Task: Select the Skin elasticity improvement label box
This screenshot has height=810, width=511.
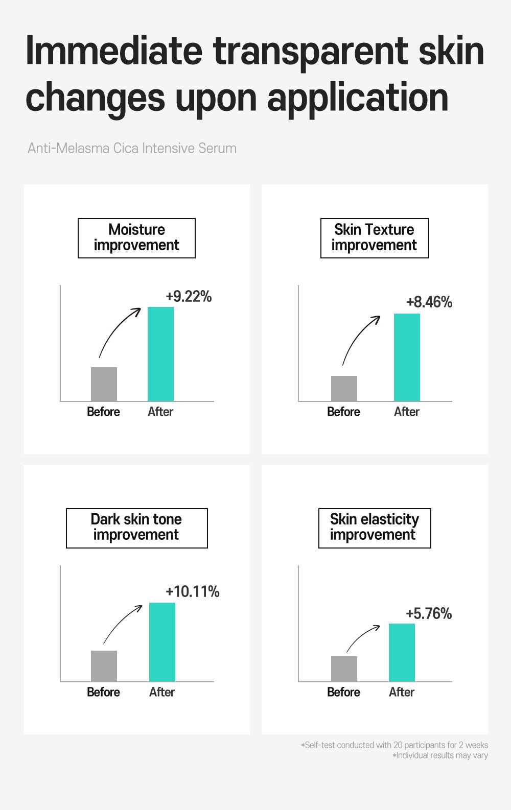Action: point(375,528)
